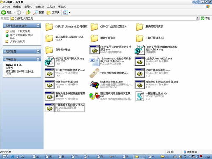Select the 各项服务.BAT batch file icon

[x=95, y=50]
